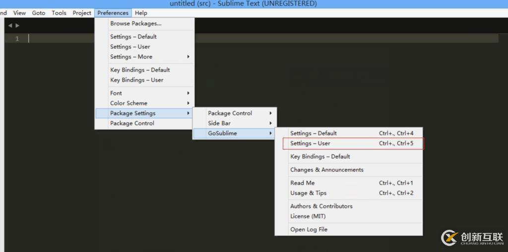
Task: Select GoSublime package submenu
Action: 235,133
